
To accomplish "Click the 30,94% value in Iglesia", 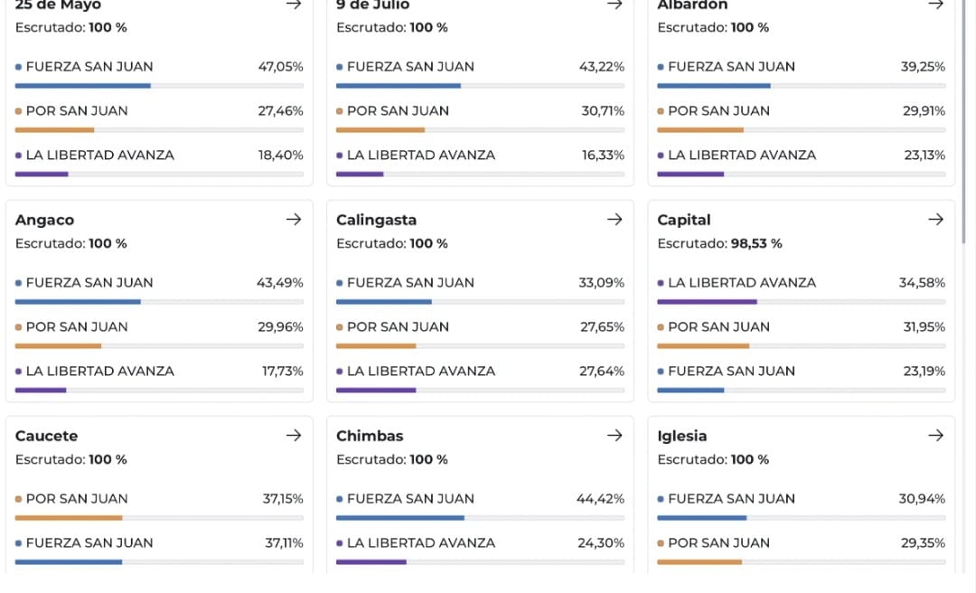I will [x=923, y=499].
